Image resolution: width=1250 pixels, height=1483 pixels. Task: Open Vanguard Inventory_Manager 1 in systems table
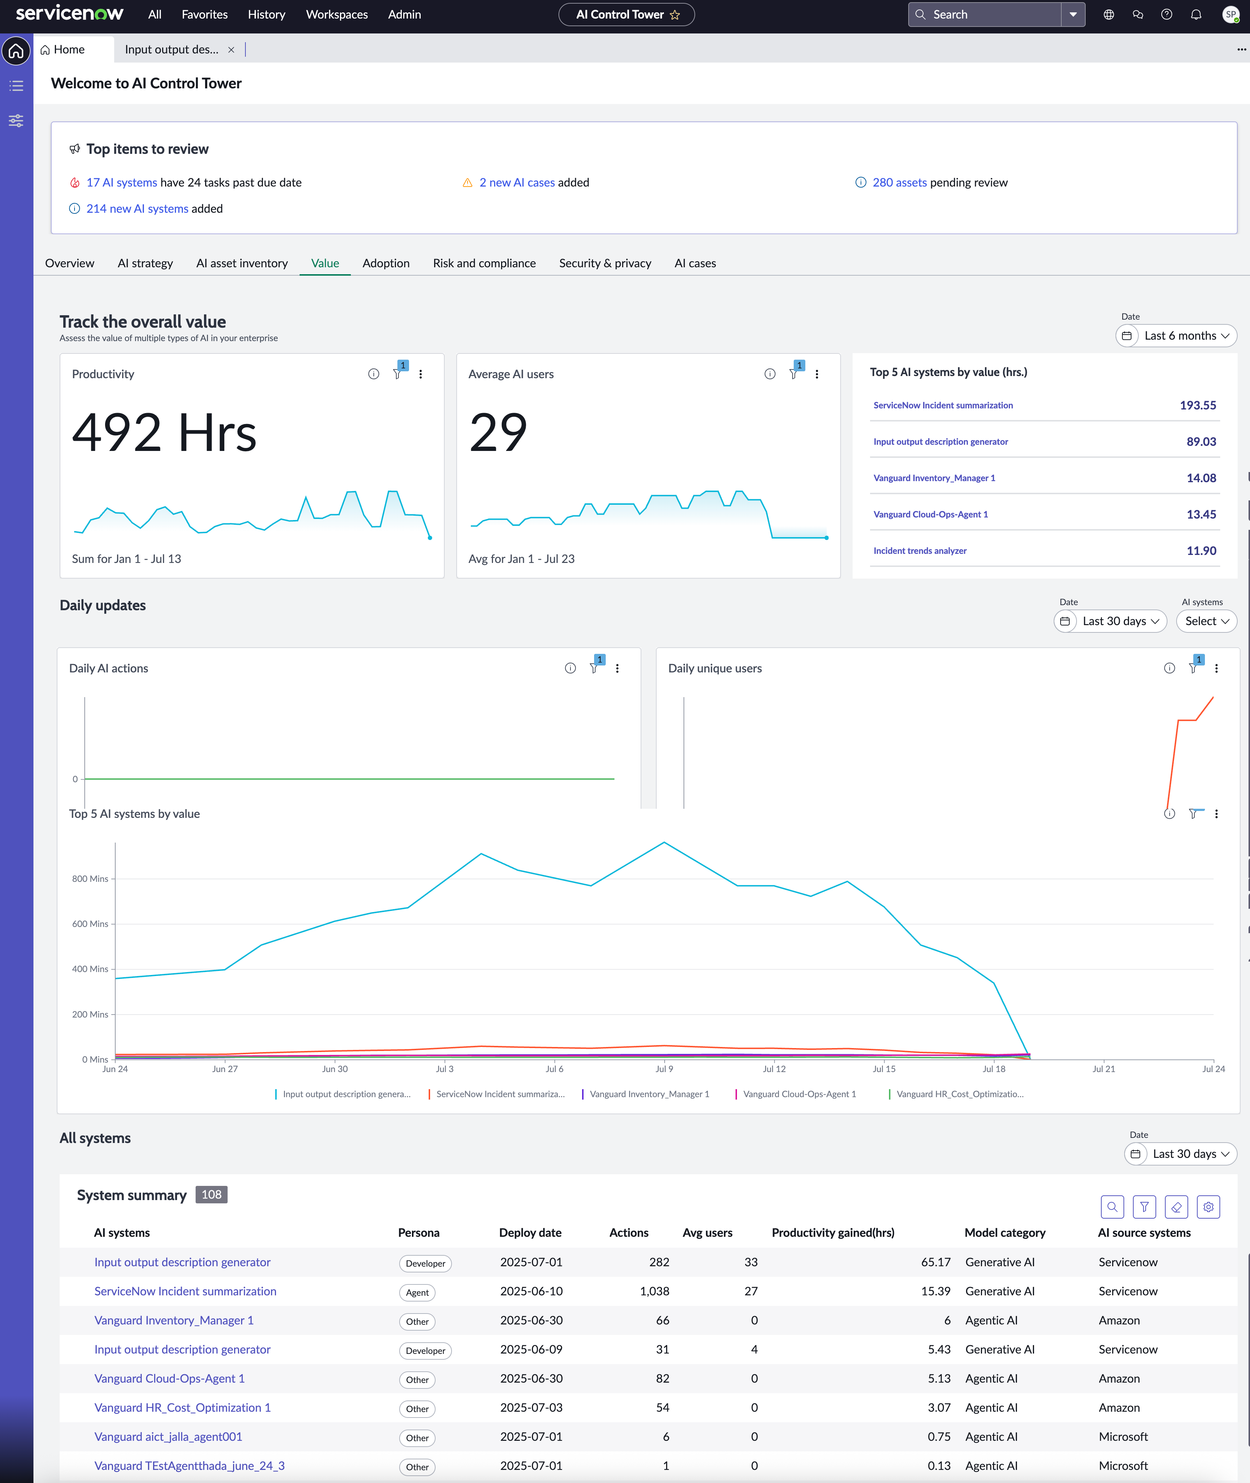[174, 1320]
